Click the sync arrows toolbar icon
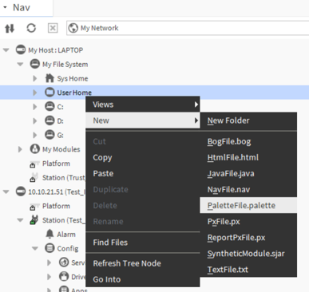Viewport: 309px width, 292px height. coord(10,28)
